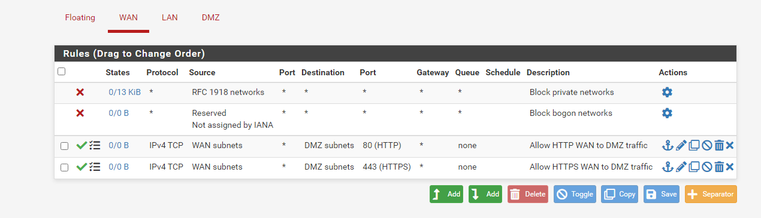The width and height of the screenshot is (761, 218).
Task: Add rule to top with up-arrow Add button
Action: (446, 194)
